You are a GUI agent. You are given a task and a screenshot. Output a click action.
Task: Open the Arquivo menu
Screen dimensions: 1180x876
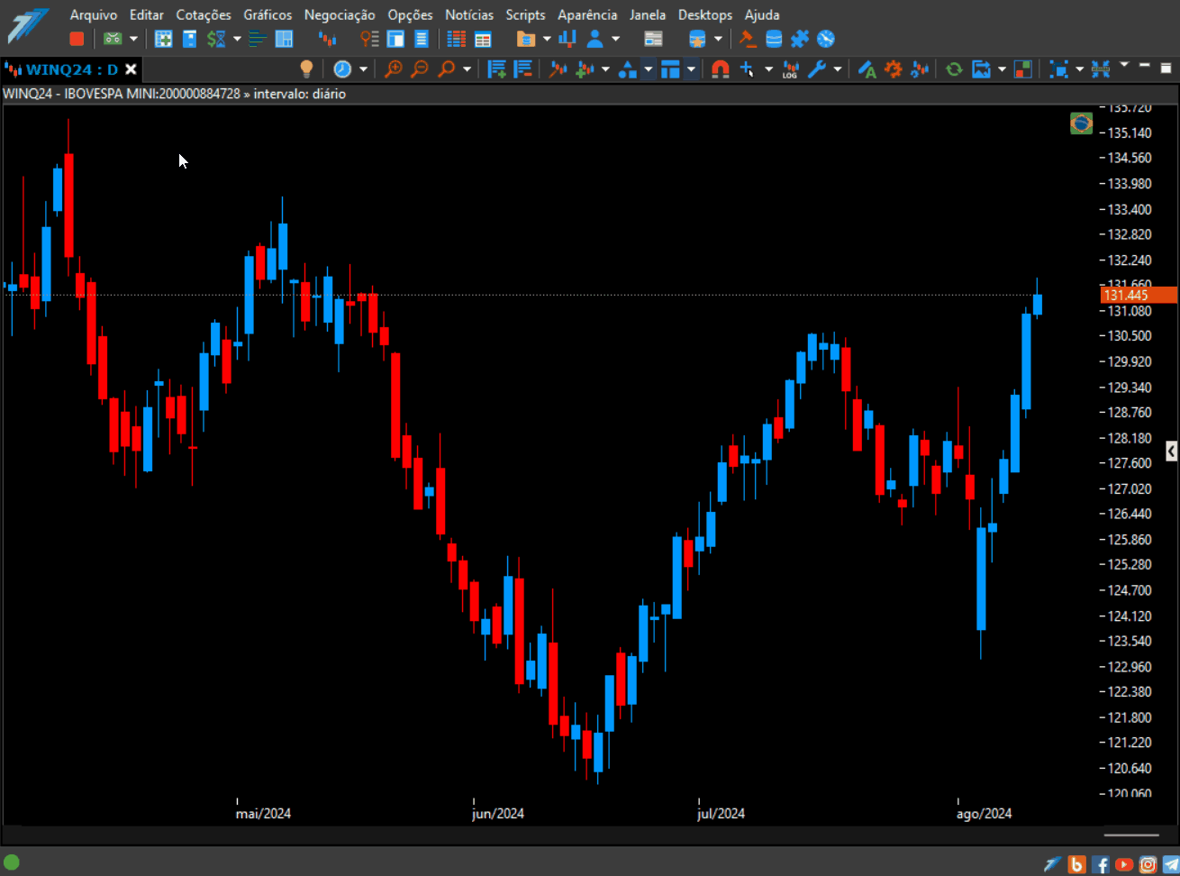click(x=94, y=14)
